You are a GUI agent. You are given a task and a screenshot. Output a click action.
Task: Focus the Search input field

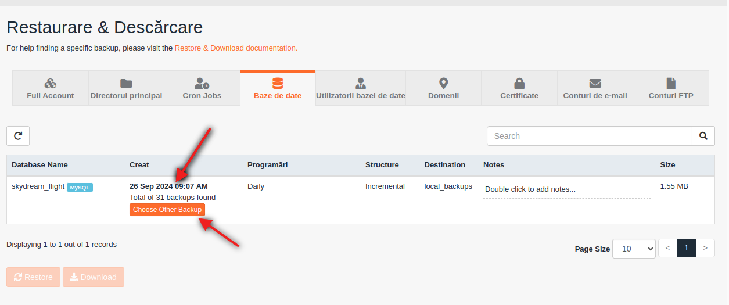click(x=589, y=136)
